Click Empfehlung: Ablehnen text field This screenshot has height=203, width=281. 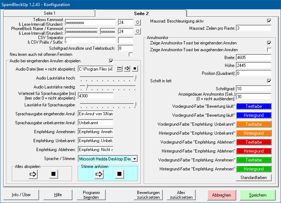pos(96,150)
